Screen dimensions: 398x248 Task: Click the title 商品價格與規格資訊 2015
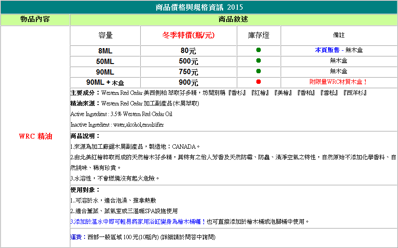pos(199,7)
